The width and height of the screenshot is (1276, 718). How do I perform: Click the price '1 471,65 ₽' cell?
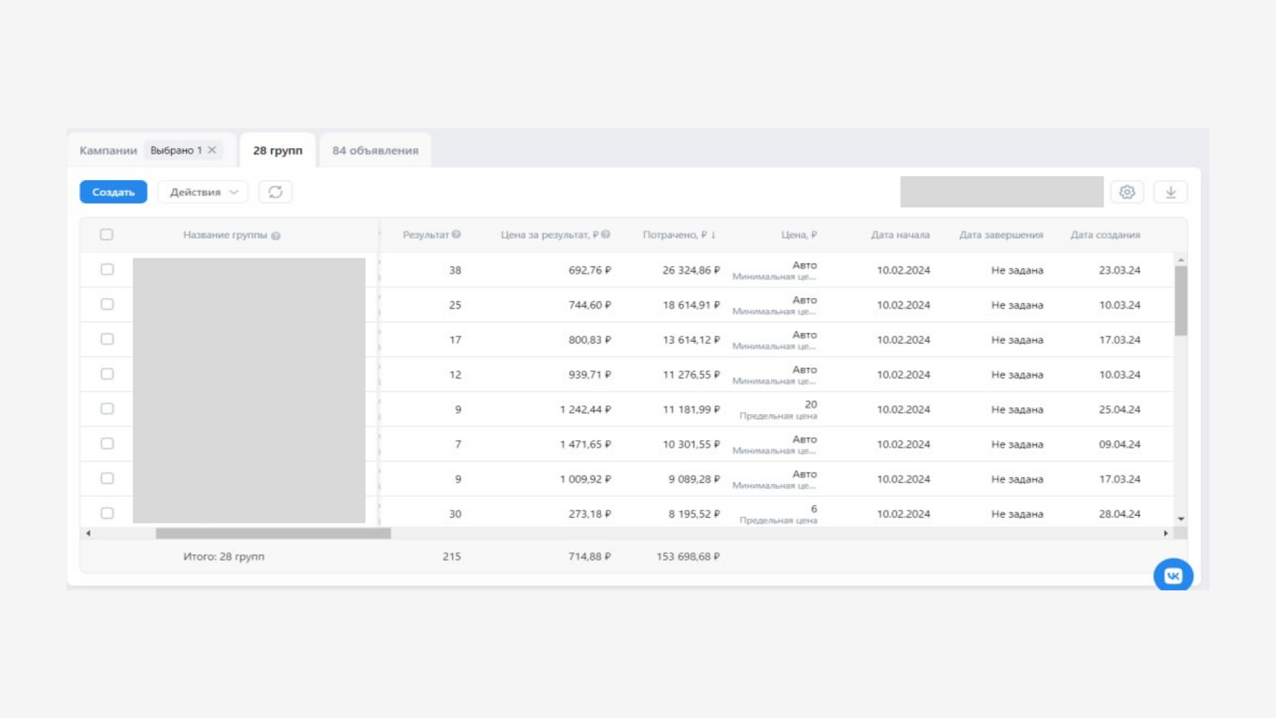[x=586, y=444]
